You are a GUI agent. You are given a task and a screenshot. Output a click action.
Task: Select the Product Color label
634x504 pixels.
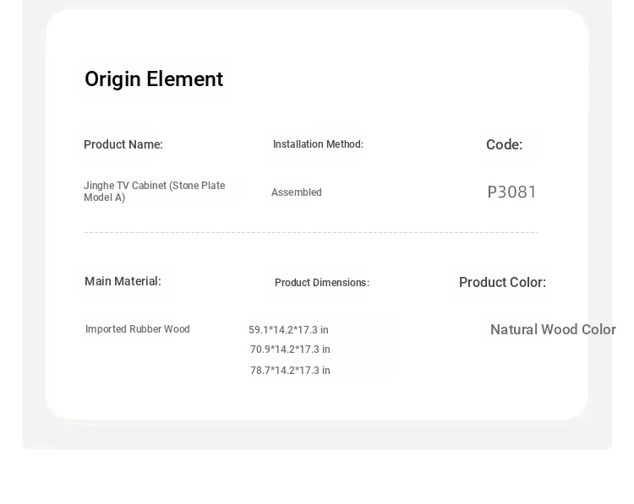click(503, 282)
